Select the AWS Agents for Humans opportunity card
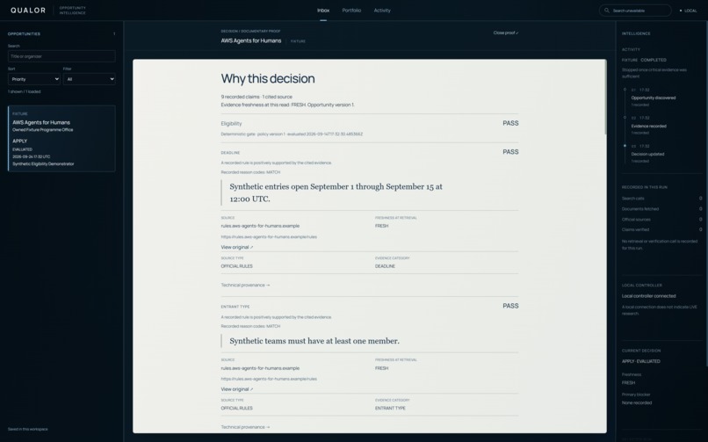The image size is (708, 442). tap(61, 139)
